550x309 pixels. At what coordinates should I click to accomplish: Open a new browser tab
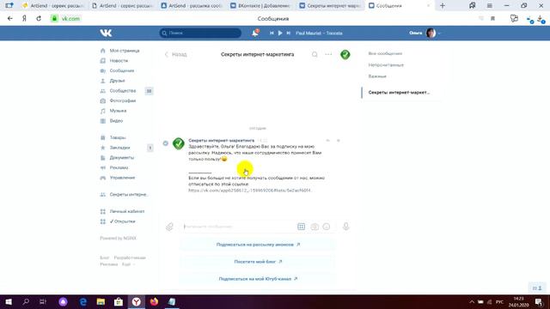pyautogui.click(x=443, y=6)
